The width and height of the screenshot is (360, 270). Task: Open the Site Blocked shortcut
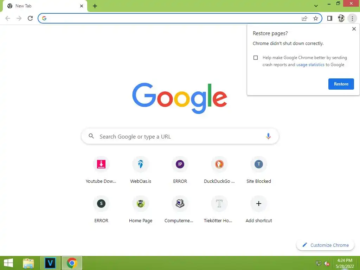tap(259, 170)
